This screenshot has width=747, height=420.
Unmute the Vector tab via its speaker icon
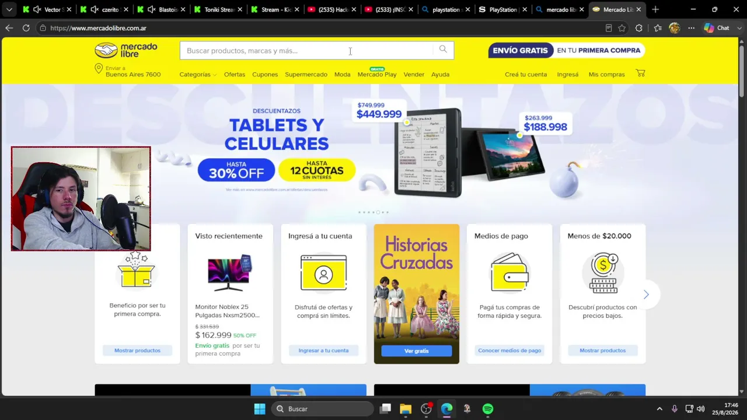pos(37,9)
